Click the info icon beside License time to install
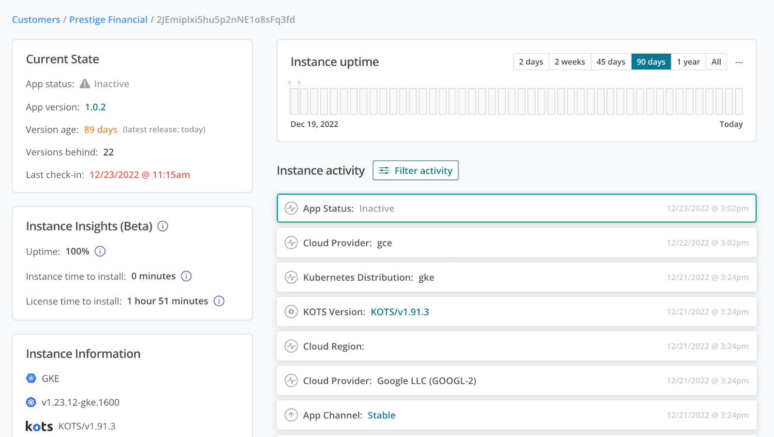Viewport: 774px width, 437px height. pyautogui.click(x=219, y=301)
